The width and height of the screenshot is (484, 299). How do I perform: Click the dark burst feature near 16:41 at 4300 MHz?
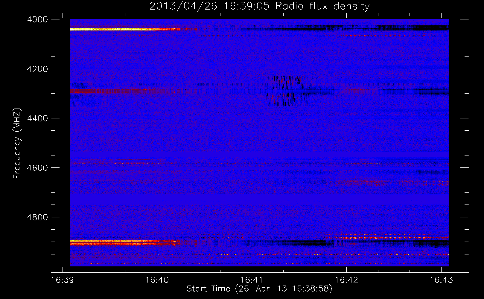click(289, 91)
